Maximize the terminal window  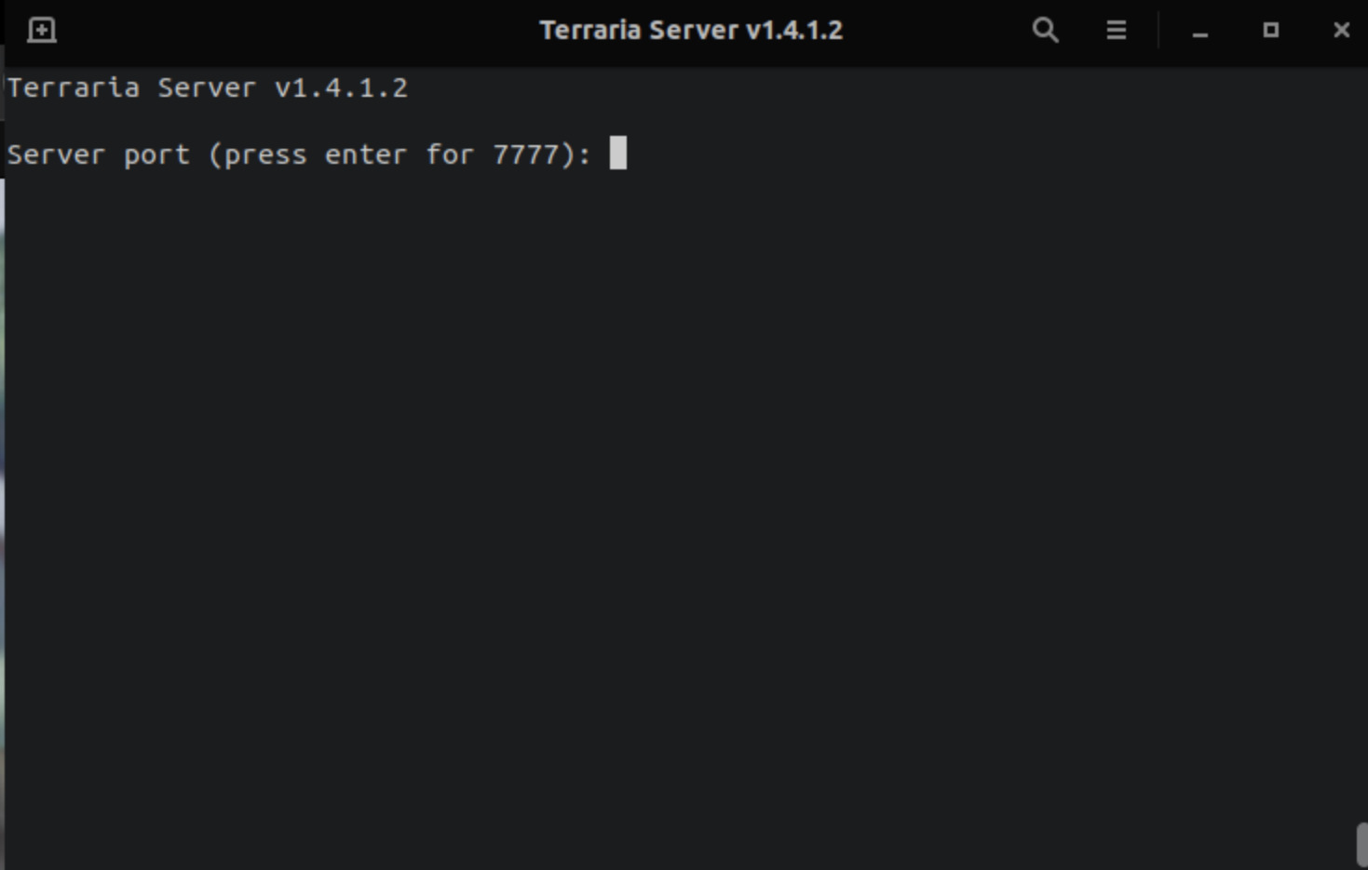point(1270,30)
